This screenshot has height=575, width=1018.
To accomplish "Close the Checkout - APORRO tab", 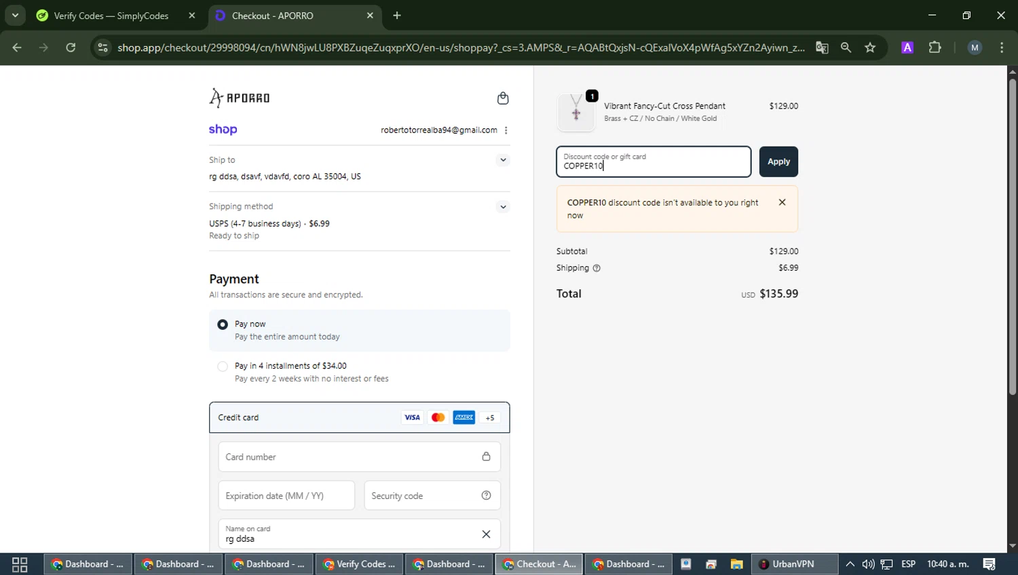I will click(370, 16).
